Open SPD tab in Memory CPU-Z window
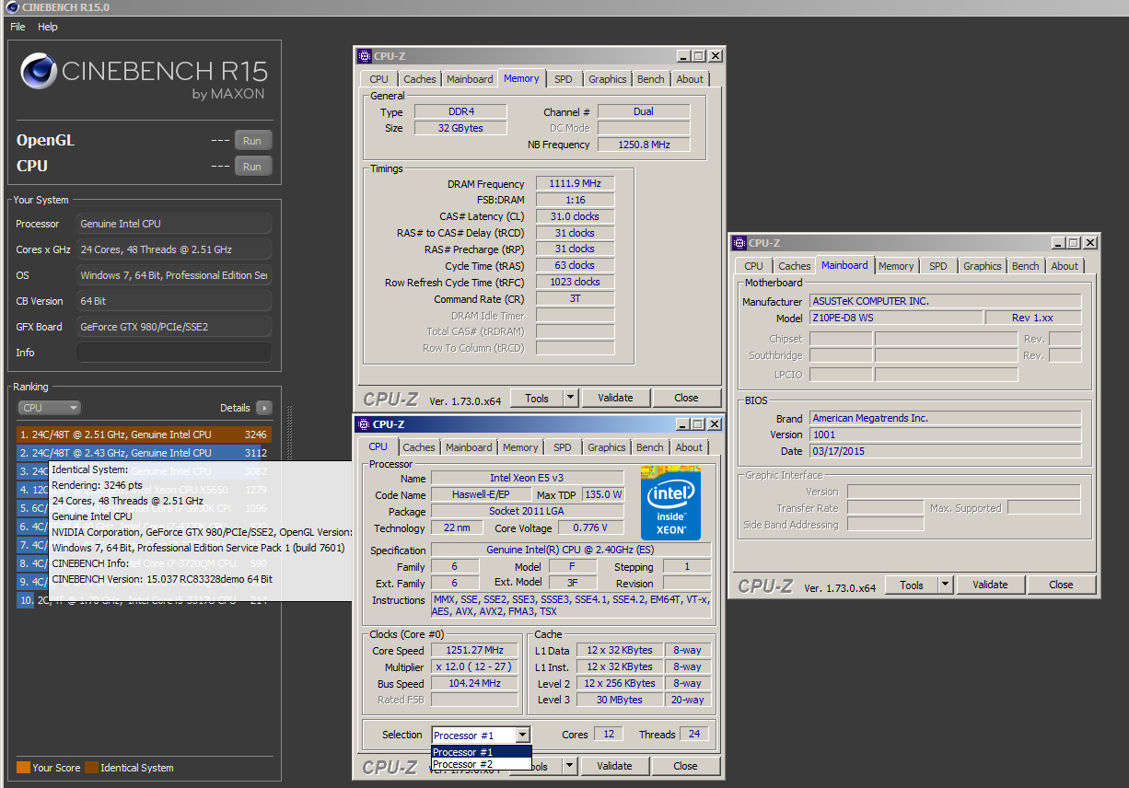The height and width of the screenshot is (788, 1129). tap(563, 79)
